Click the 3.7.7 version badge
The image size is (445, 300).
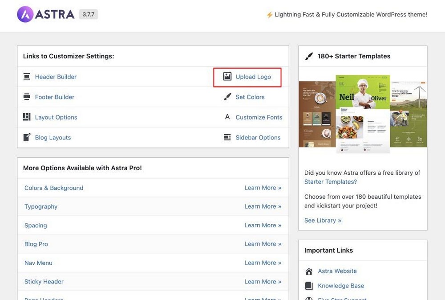(x=88, y=14)
